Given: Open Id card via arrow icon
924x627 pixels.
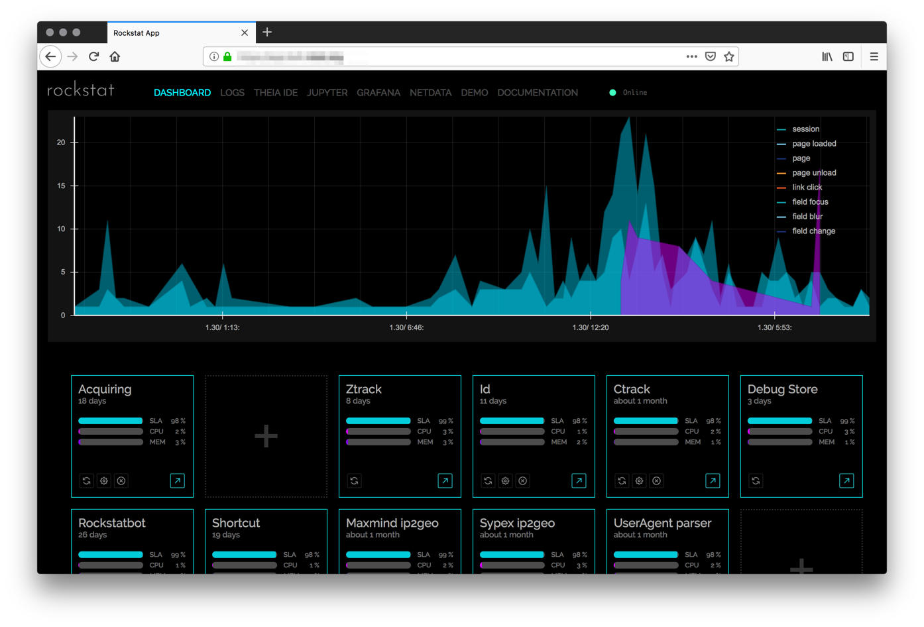Looking at the screenshot, I should [579, 481].
